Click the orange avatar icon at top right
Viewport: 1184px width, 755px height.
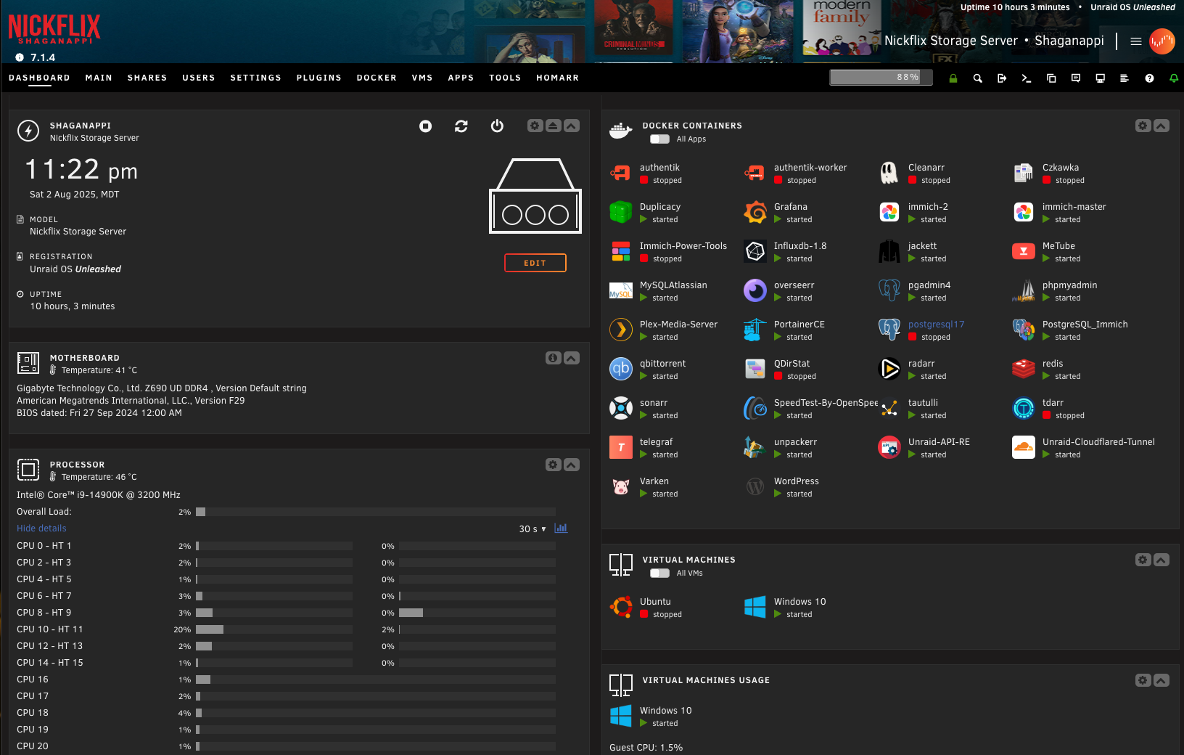pyautogui.click(x=1162, y=41)
